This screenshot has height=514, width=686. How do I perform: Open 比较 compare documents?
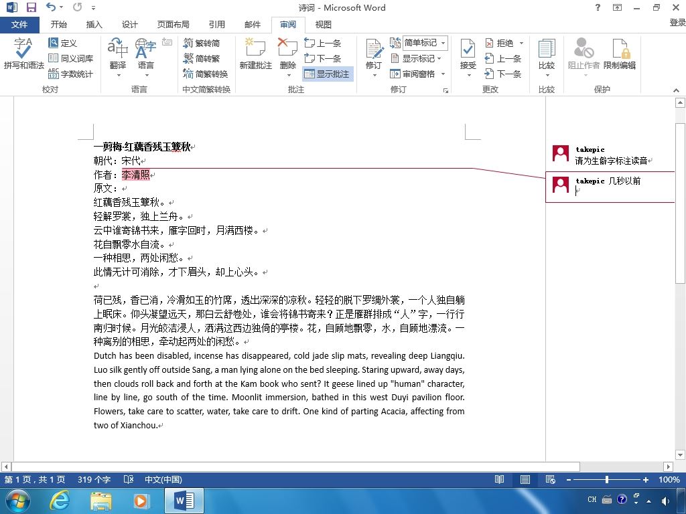point(547,54)
